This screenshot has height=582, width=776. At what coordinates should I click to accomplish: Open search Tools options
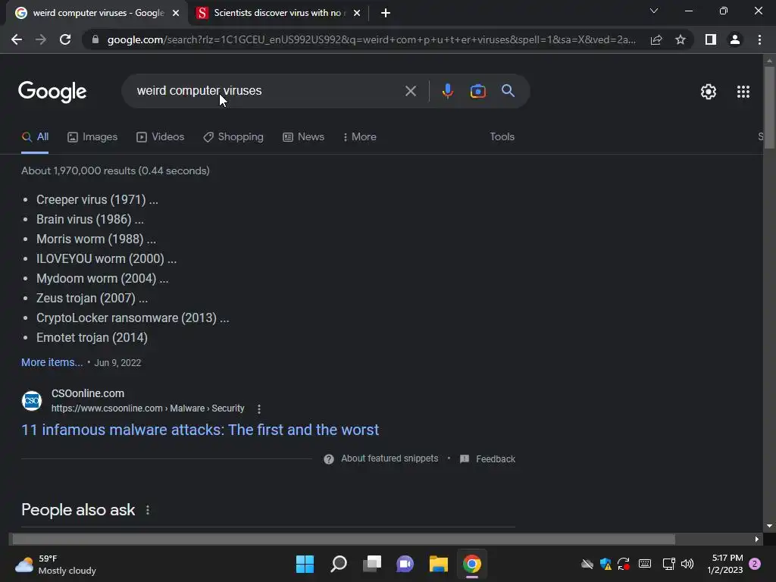click(502, 137)
